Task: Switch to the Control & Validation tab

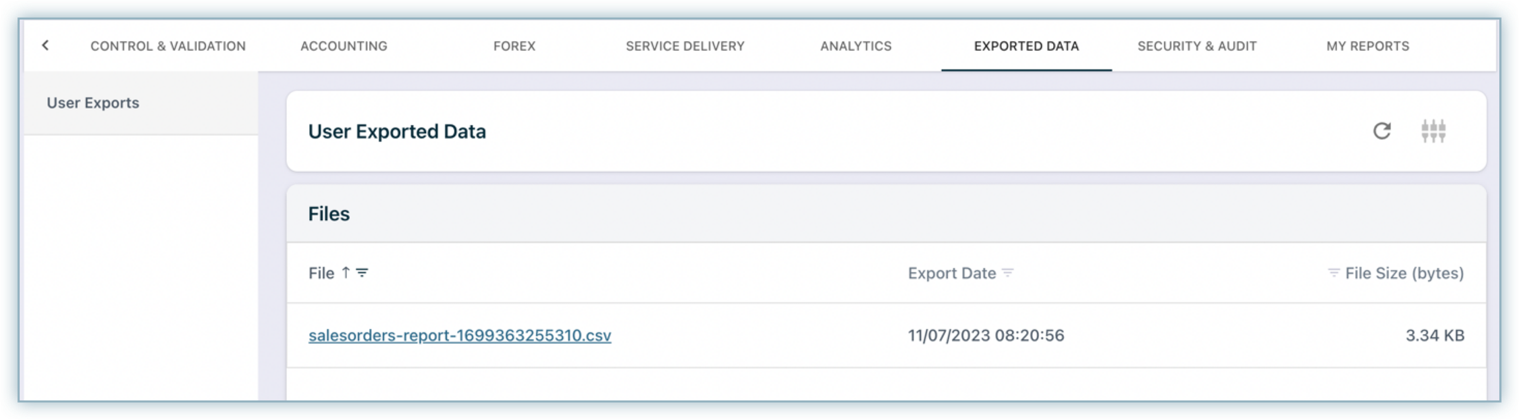Action: [x=168, y=46]
